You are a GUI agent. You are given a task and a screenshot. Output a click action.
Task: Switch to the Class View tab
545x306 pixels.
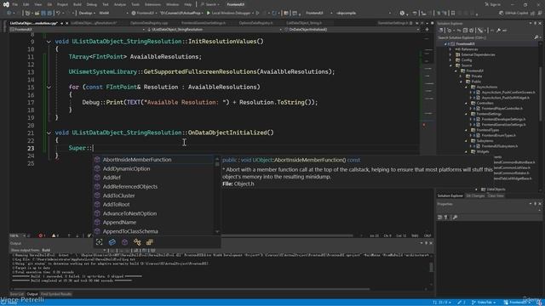496,196
